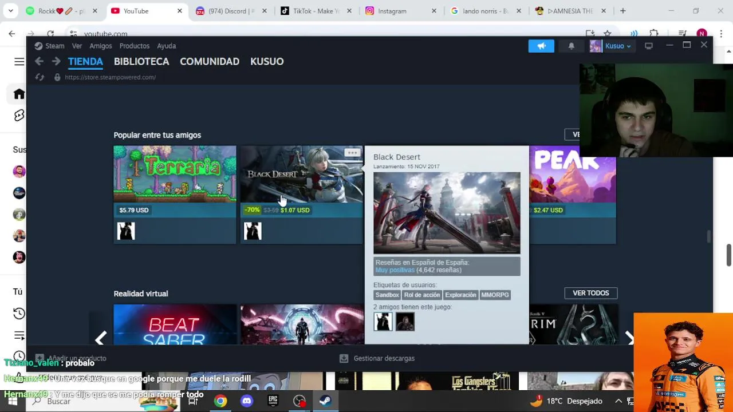Switch to the COMUNIDAD section
This screenshot has height=412, width=733.
[210, 61]
